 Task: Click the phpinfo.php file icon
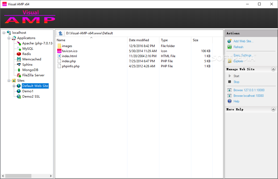pyautogui.click(x=59, y=66)
